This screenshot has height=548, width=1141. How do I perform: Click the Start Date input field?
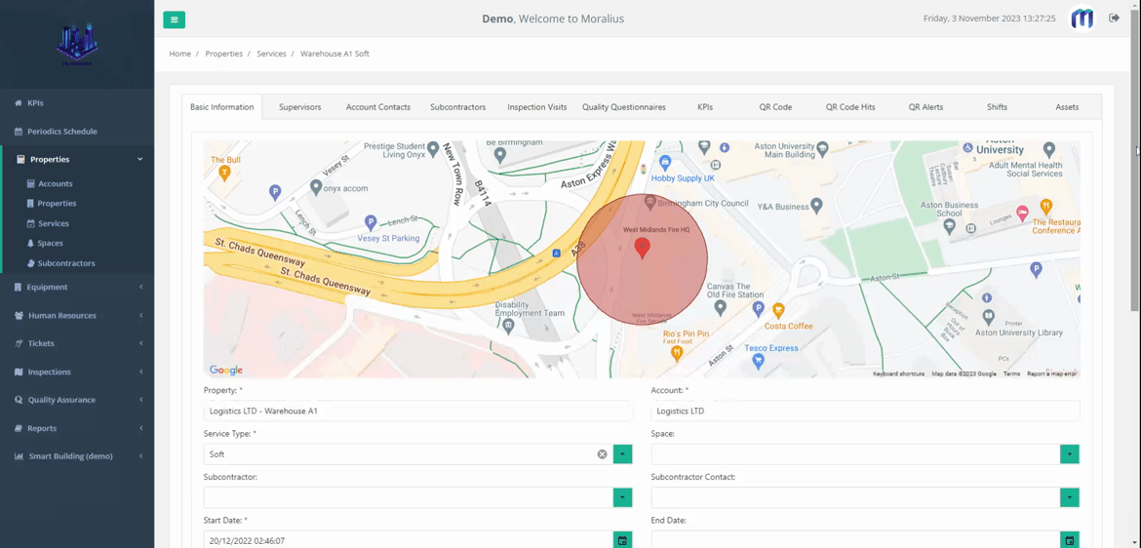(409, 541)
